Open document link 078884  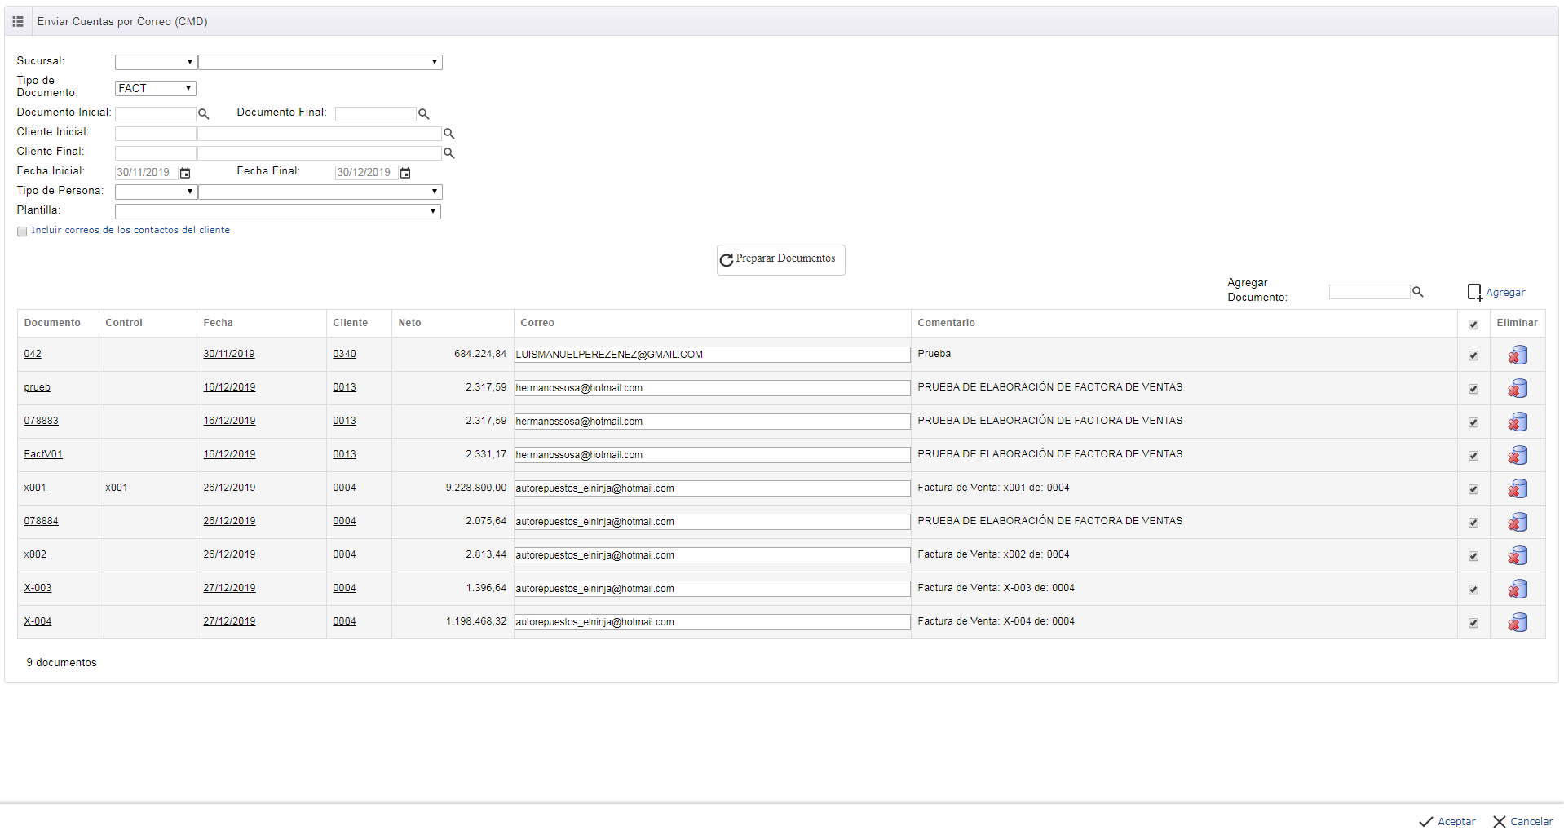[42, 521]
